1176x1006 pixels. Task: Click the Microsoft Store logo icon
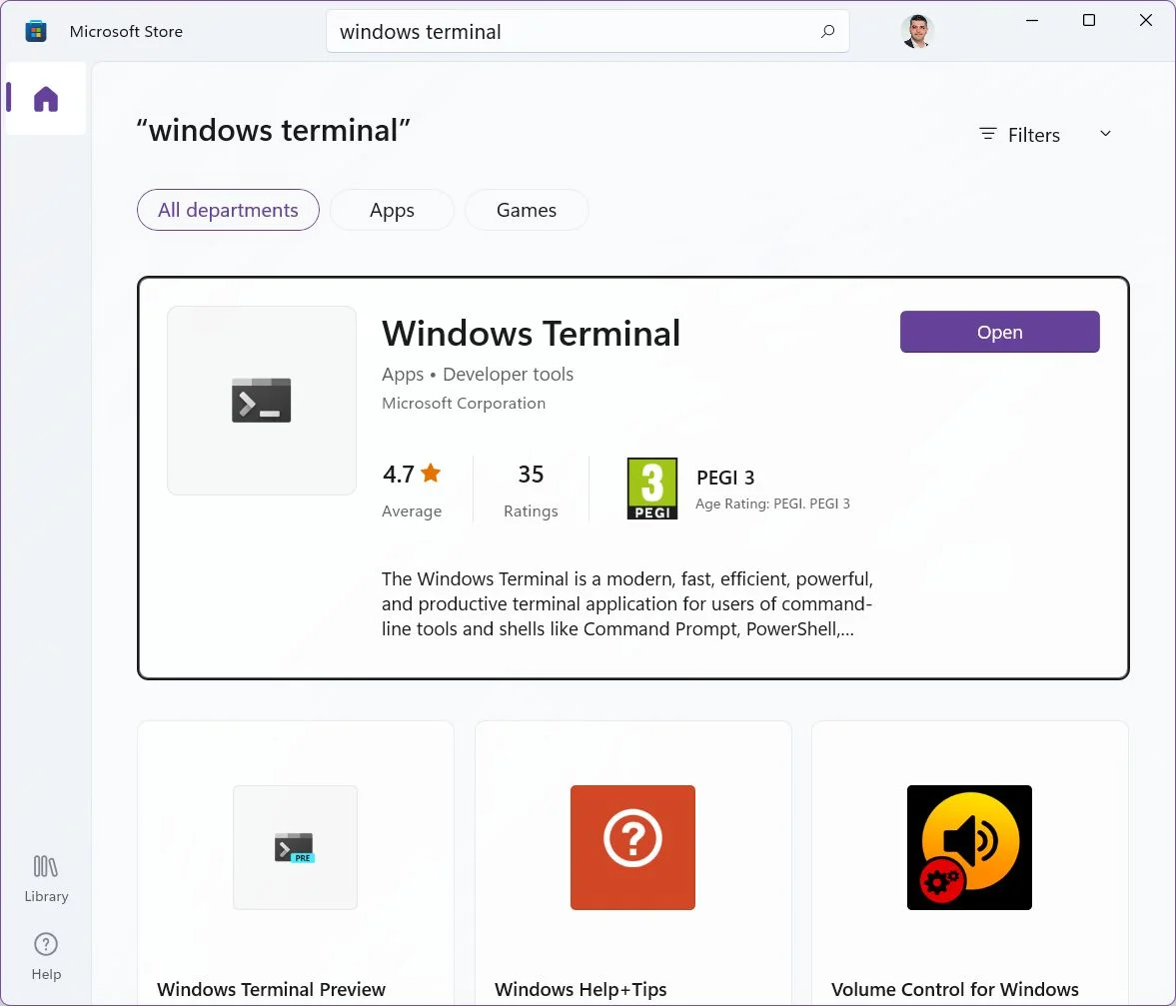pos(35,32)
